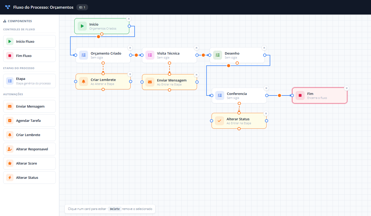This screenshot has height=216, width=371.
Task: Remove the Início node with its X button
Action: tap(129, 19)
